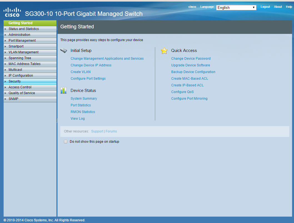The height and width of the screenshot is (223, 294).
Task: Open System Summary link
Action: point(84,99)
